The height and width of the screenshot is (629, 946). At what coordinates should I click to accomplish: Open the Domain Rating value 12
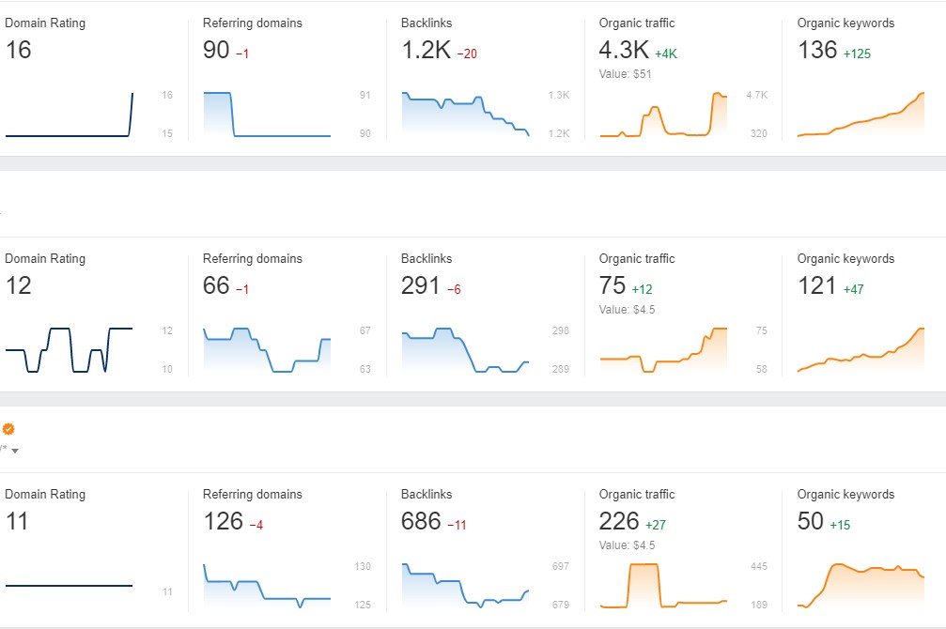[19, 286]
